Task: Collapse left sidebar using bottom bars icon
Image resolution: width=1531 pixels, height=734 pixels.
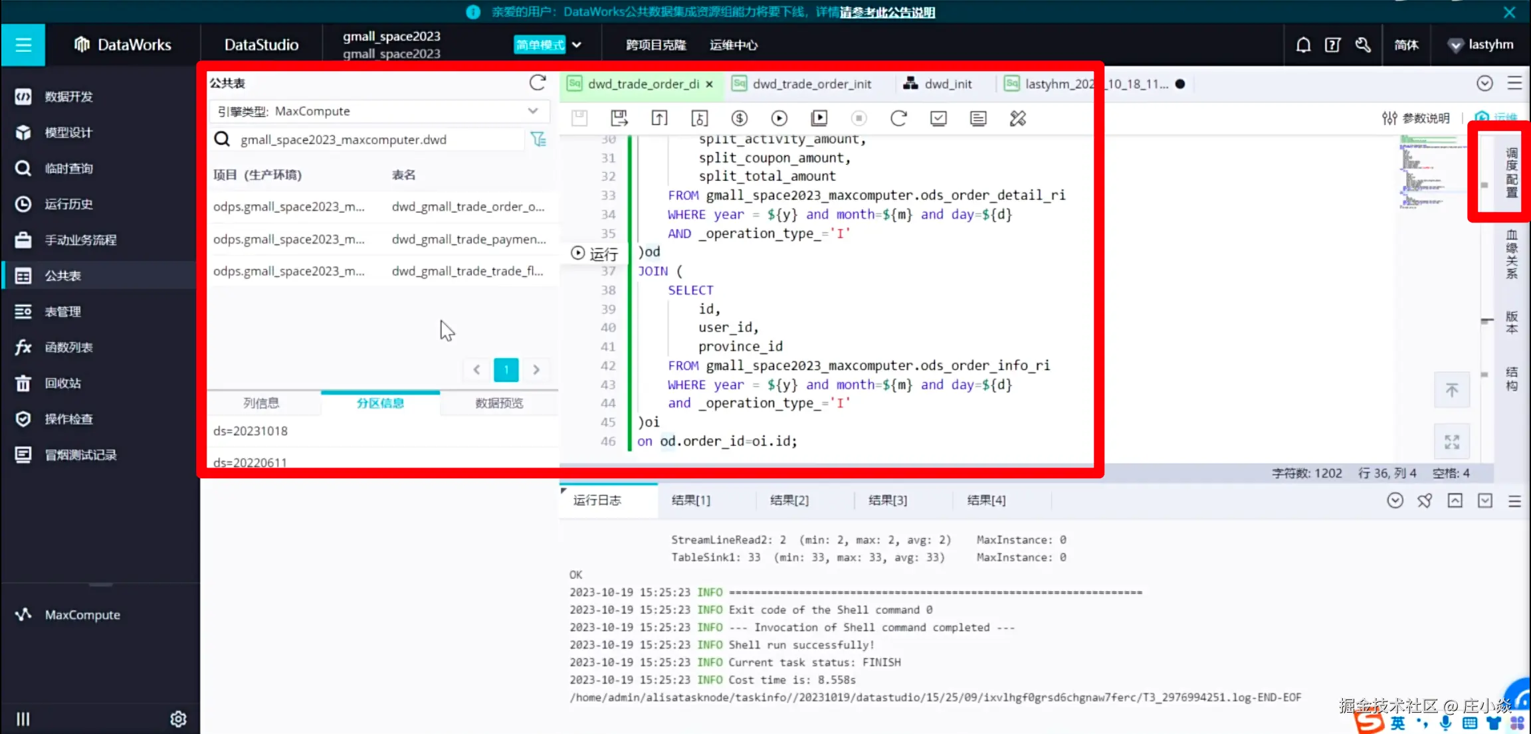Action: coord(23,719)
